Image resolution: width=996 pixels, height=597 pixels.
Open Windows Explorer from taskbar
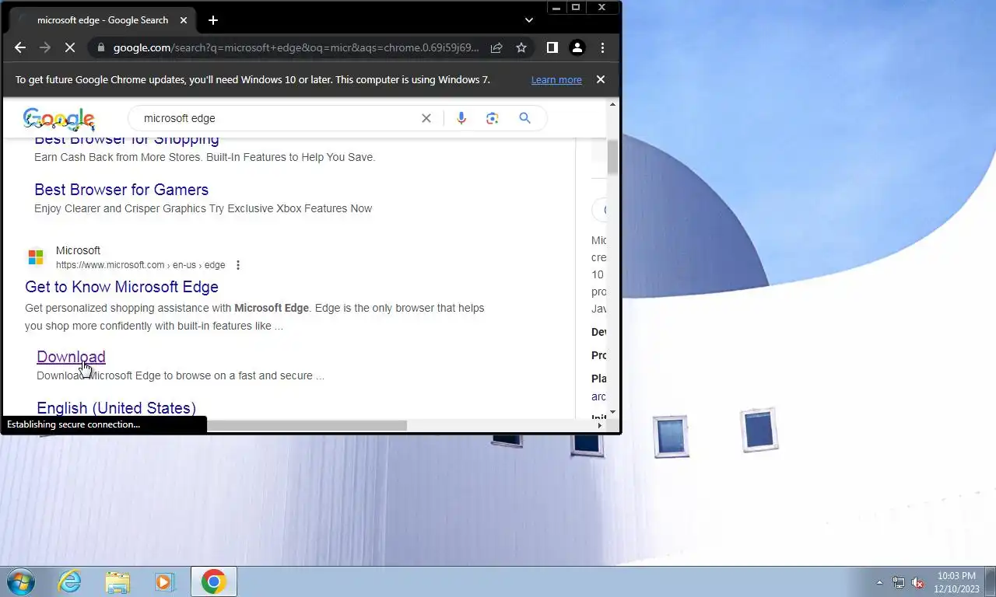pos(117,581)
